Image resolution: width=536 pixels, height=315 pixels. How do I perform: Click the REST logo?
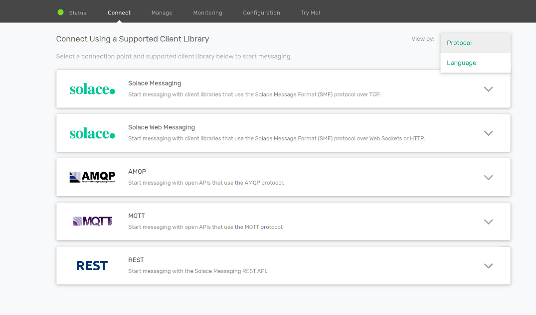point(92,266)
